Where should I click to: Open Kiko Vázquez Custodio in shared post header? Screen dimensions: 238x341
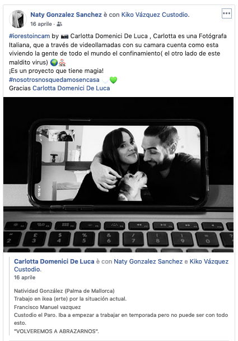(121, 265)
